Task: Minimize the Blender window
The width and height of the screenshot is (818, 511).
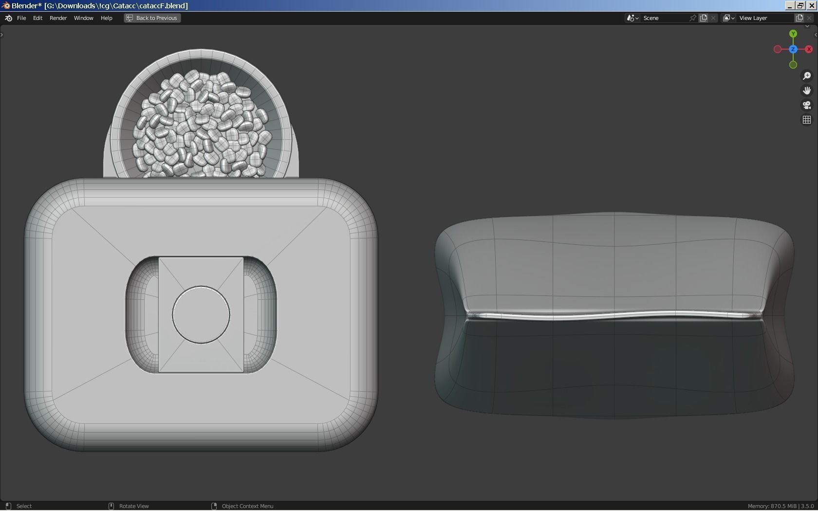Action: [790, 5]
